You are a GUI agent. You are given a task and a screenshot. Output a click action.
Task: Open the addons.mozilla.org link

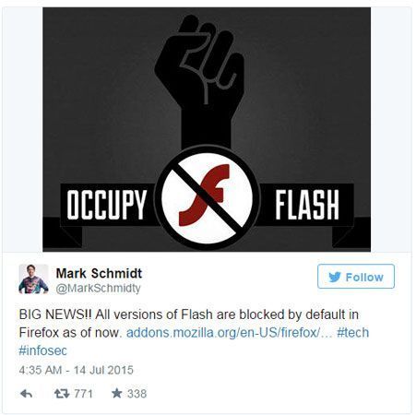coord(230,333)
